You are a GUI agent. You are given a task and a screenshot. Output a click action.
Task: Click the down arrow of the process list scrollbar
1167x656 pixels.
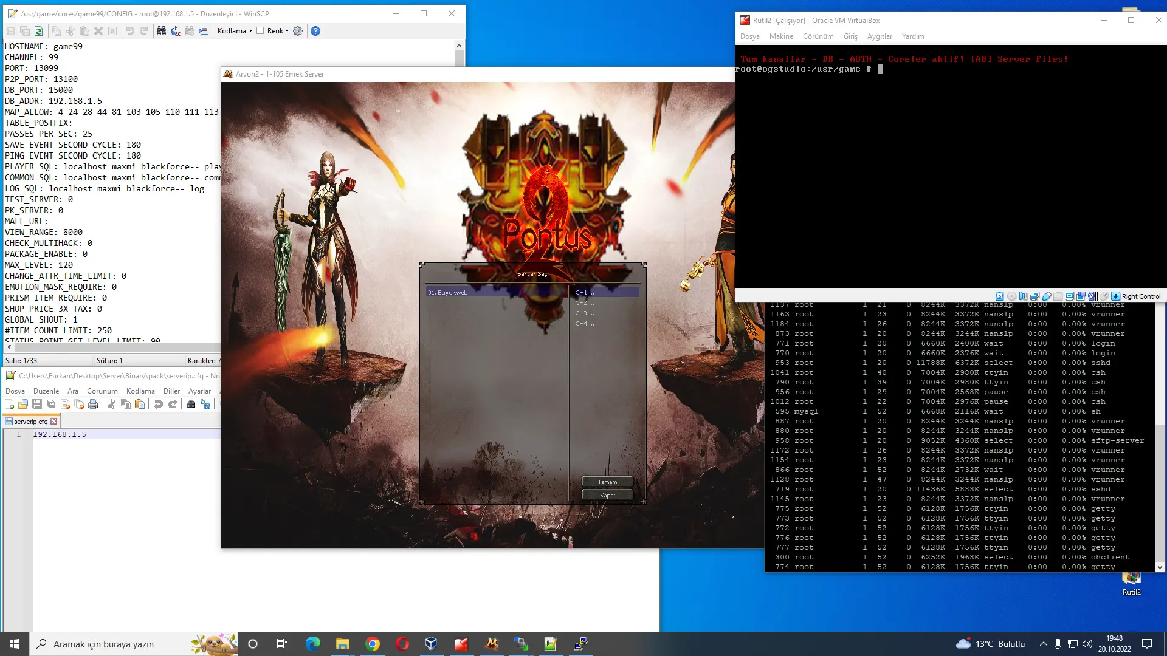point(1160,567)
